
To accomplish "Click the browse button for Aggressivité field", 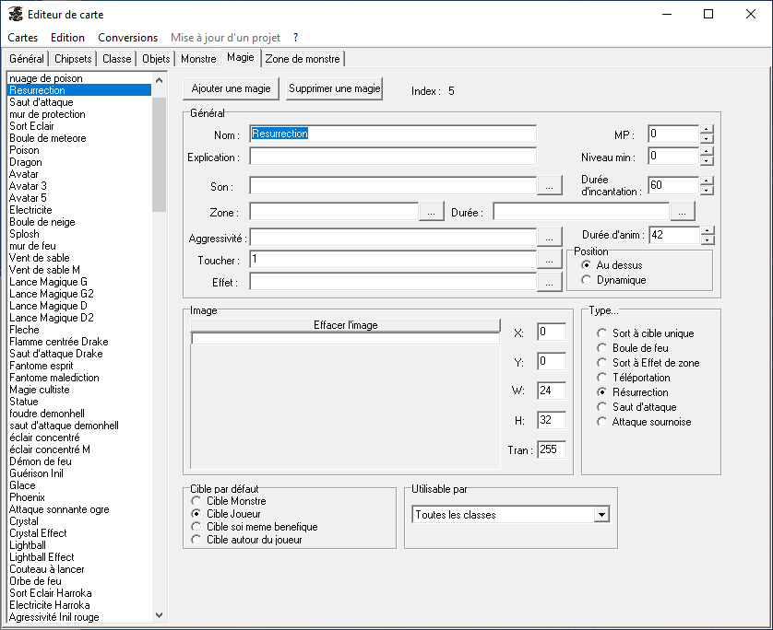I will (x=550, y=238).
